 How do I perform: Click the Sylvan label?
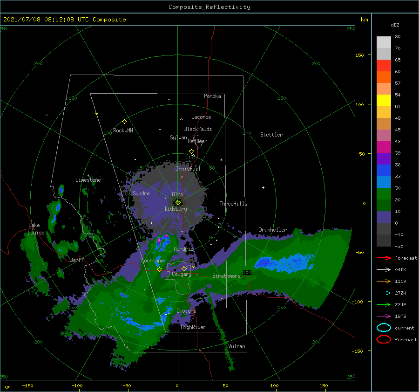click(x=178, y=138)
